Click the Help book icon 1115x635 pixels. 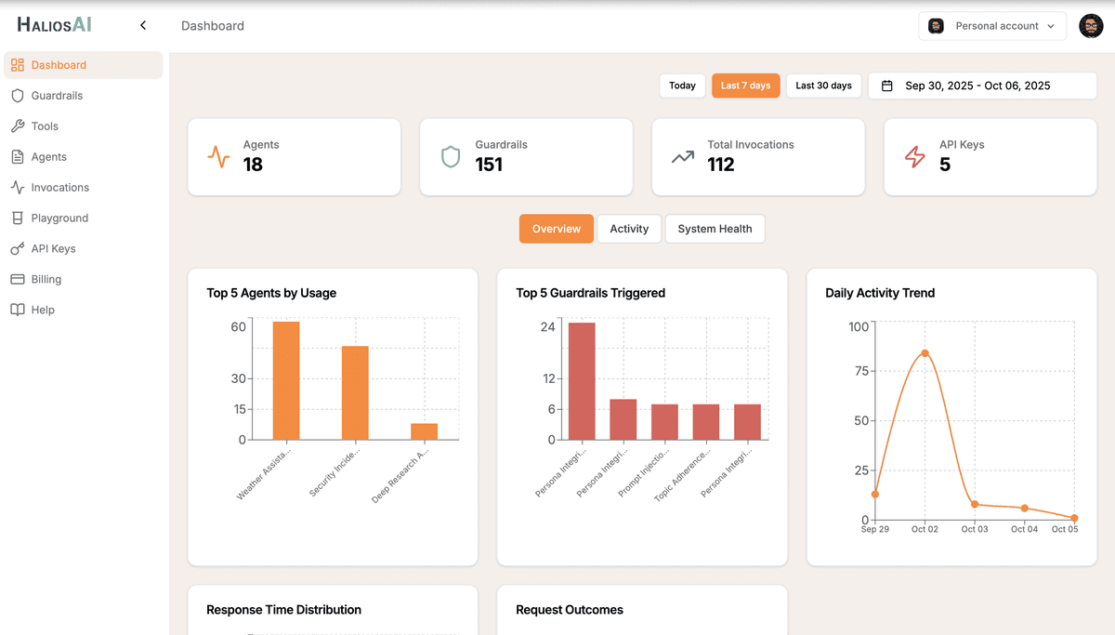[x=17, y=310]
